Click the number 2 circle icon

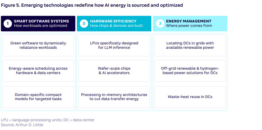click(84, 23)
